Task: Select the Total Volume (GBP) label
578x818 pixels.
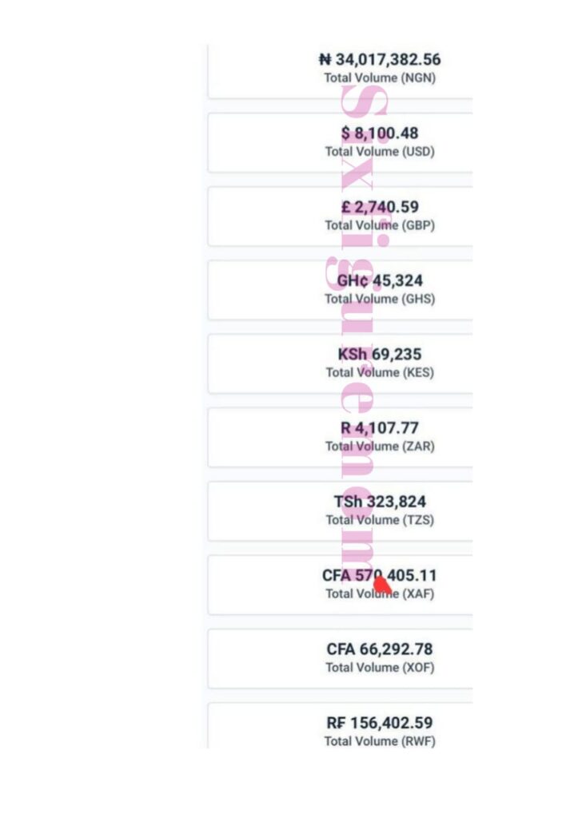Action: (x=380, y=225)
